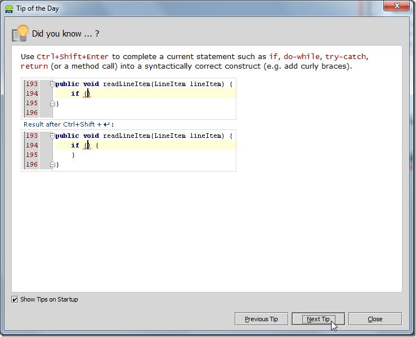This screenshot has height=337, width=416.
Task: Click the 'Did you know ... ?' heading
Action: click(65, 34)
